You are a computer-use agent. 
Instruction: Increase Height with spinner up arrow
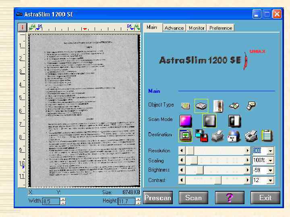(138, 199)
